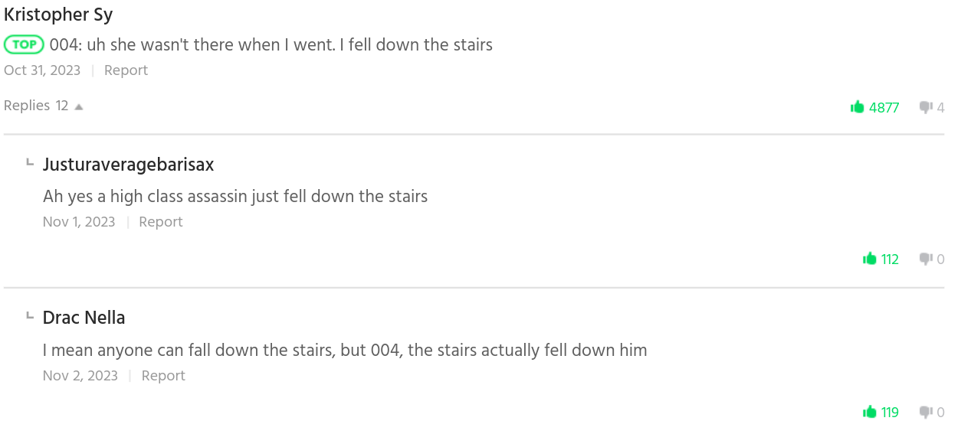Click the Oct 31, 2023 timestamp

click(42, 70)
